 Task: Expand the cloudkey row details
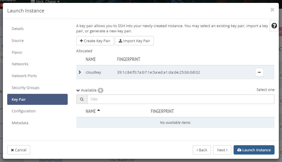(x=80, y=72)
